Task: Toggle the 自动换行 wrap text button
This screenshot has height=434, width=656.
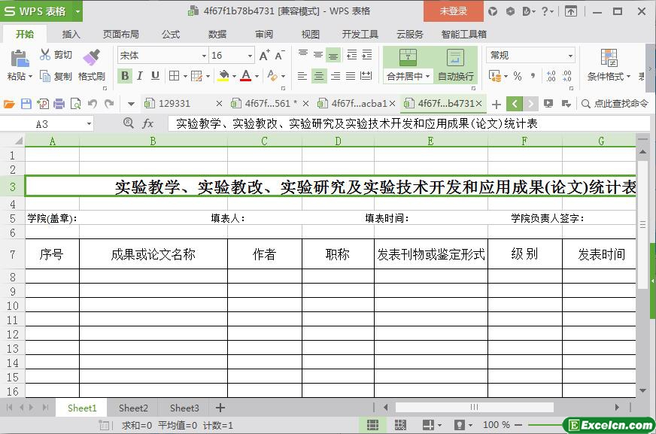Action: (455, 65)
